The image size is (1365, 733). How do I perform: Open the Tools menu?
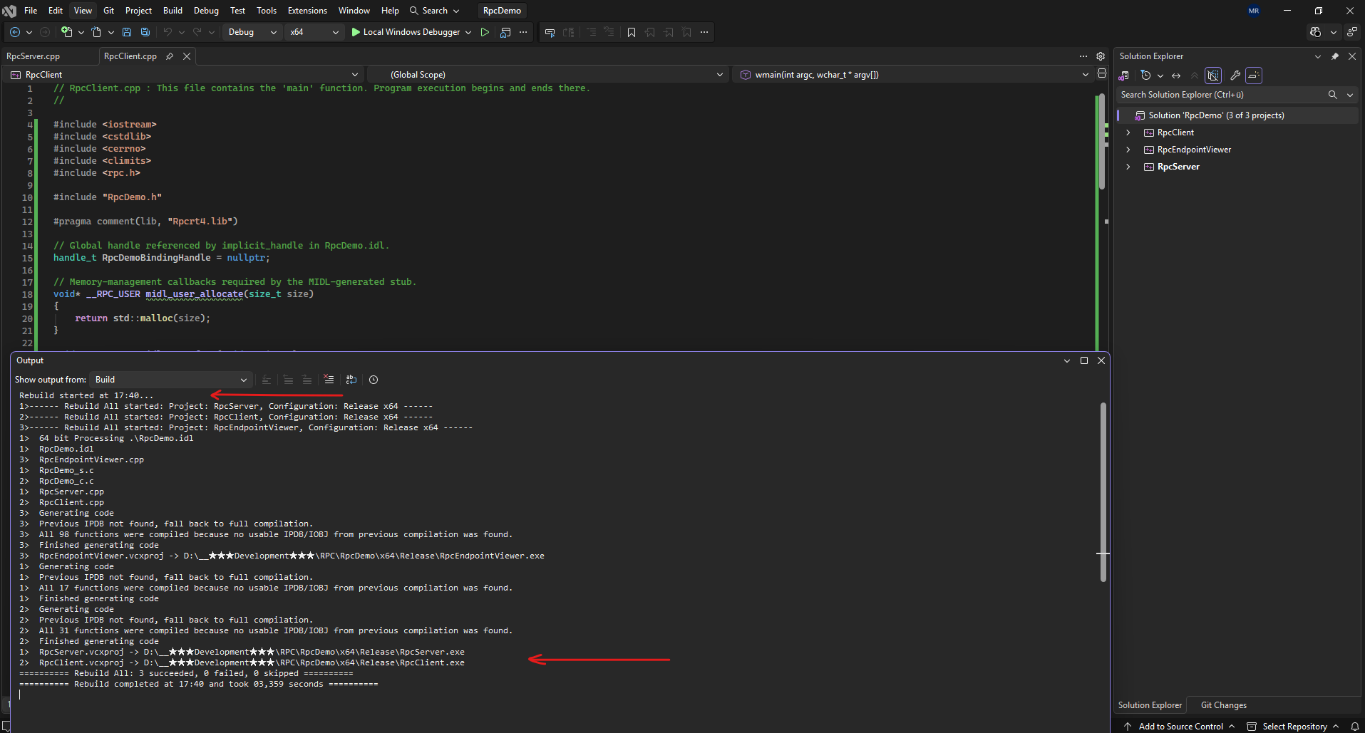pyautogui.click(x=267, y=11)
